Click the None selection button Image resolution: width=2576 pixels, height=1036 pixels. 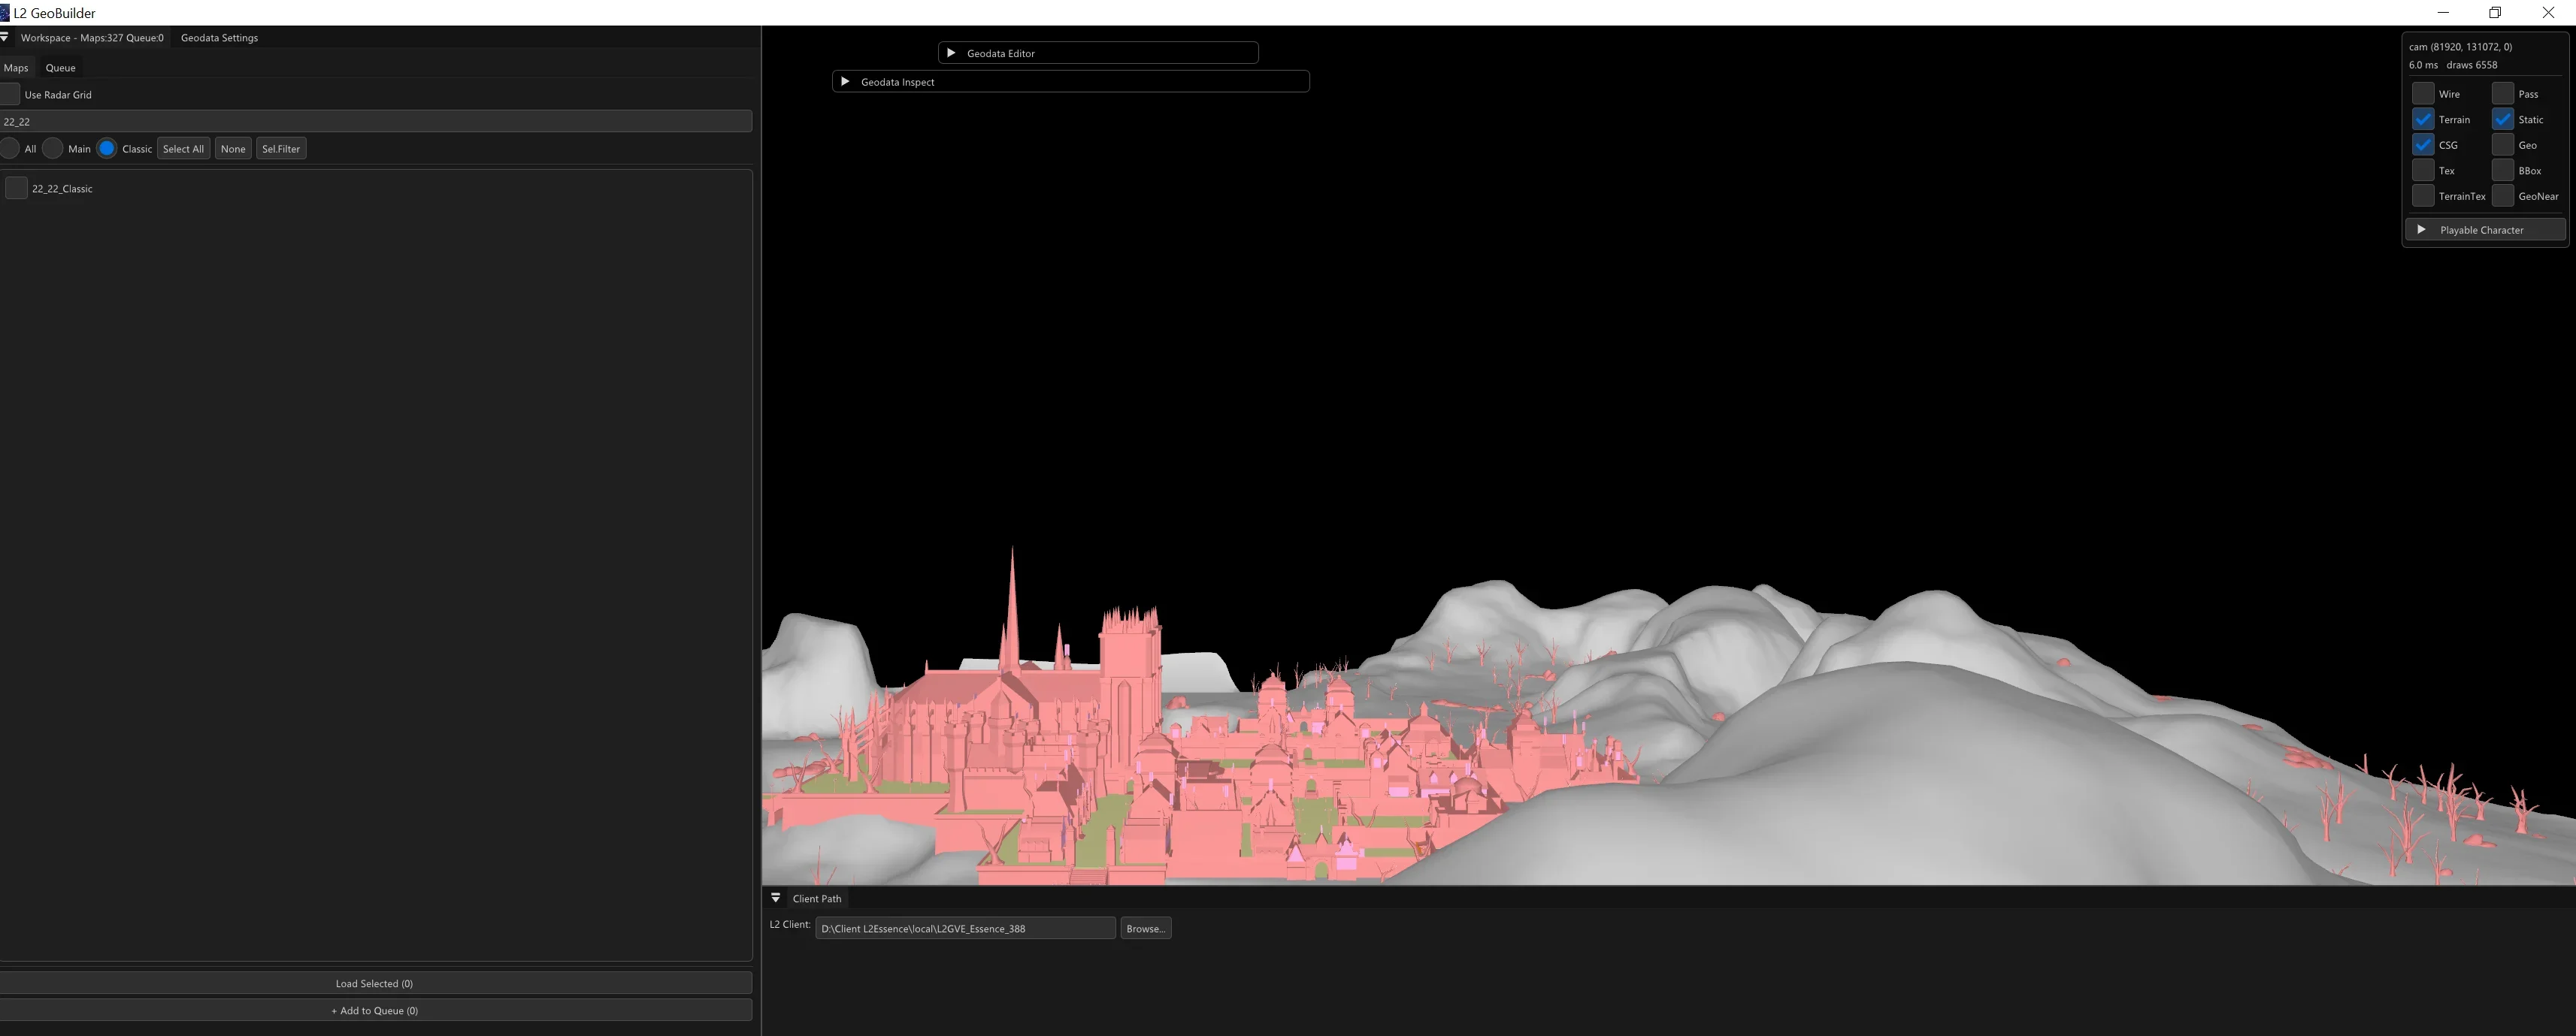click(233, 149)
